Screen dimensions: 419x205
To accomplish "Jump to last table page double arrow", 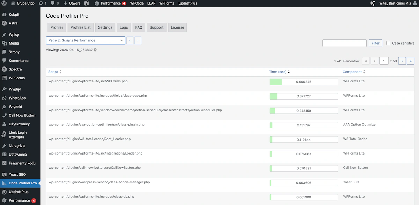I will coord(411,61).
